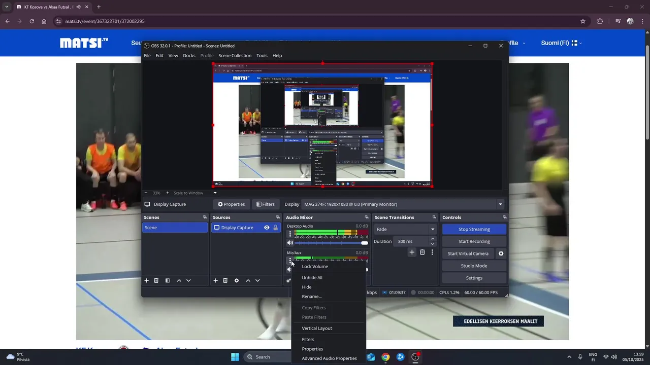This screenshot has height=365, width=650.
Task: Mute the browser tab audio icon
Action: [79, 7]
